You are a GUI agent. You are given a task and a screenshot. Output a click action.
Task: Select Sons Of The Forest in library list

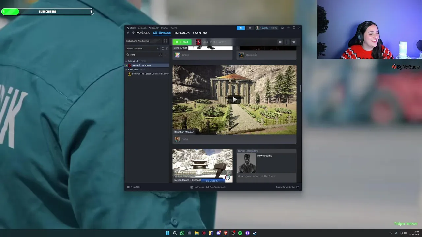click(147, 65)
